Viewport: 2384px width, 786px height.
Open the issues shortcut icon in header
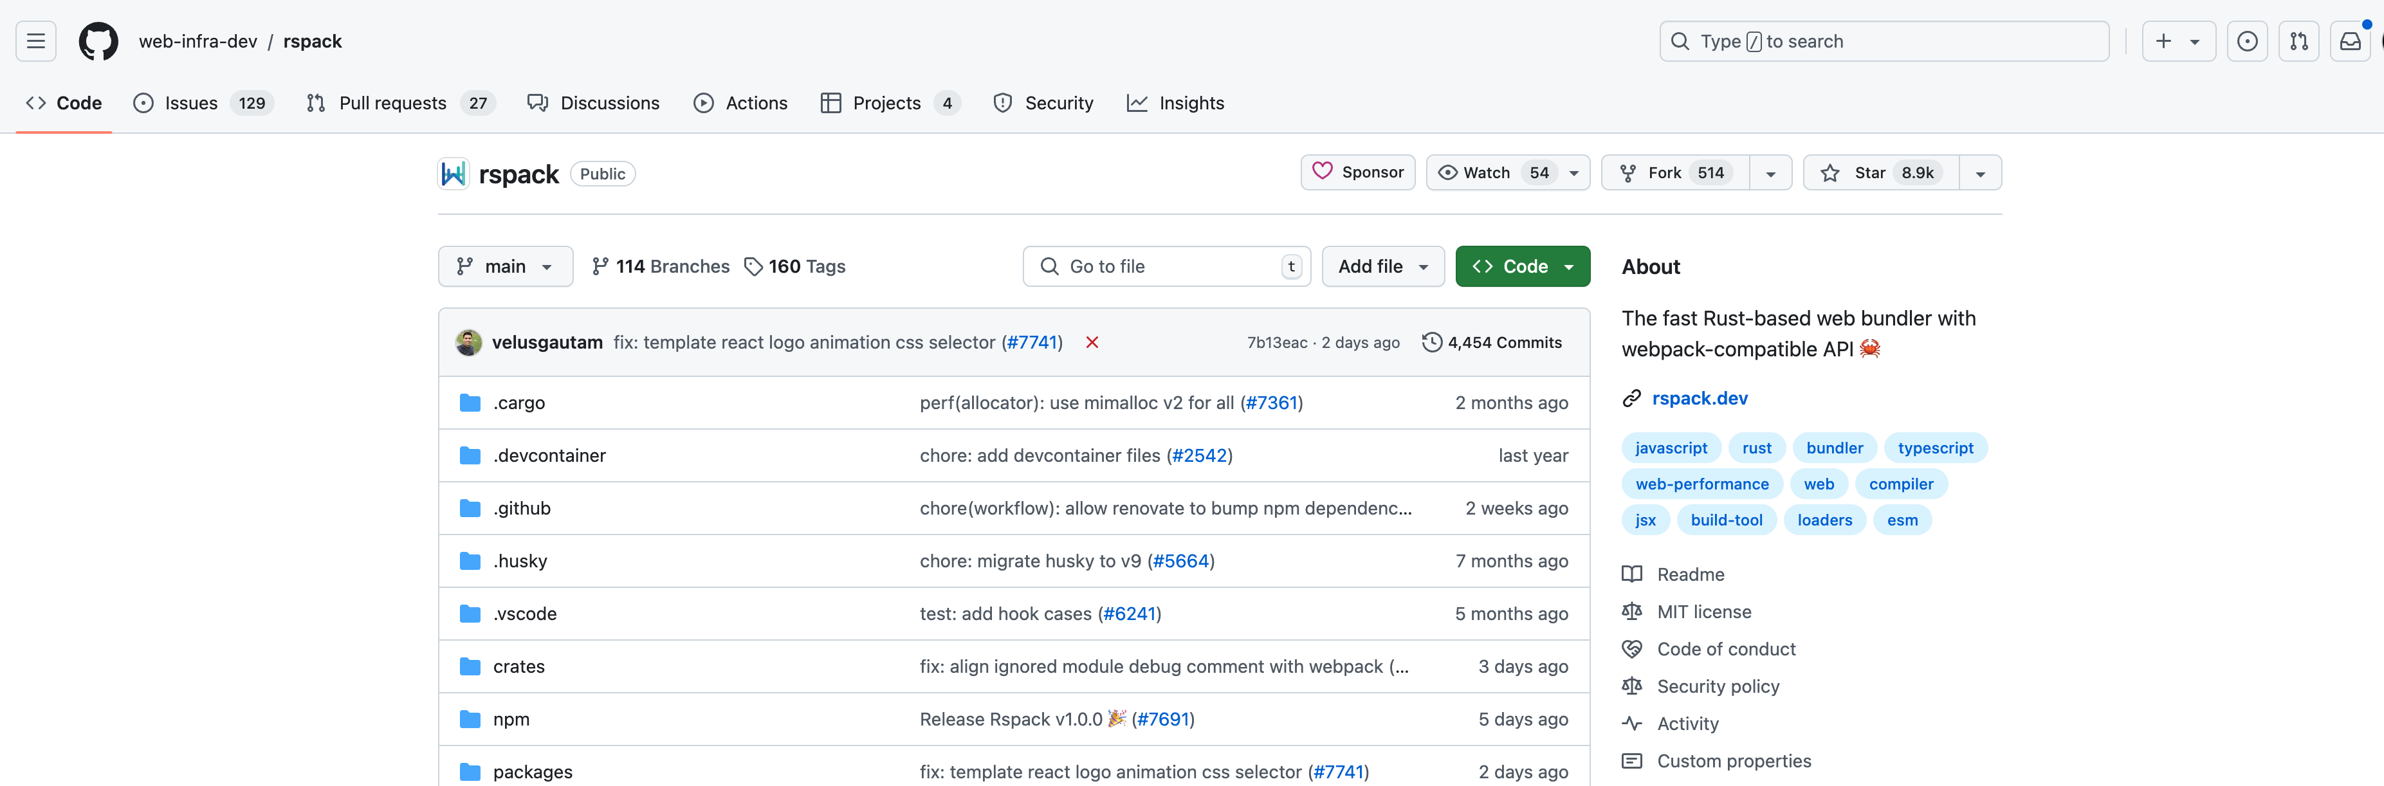2247,41
